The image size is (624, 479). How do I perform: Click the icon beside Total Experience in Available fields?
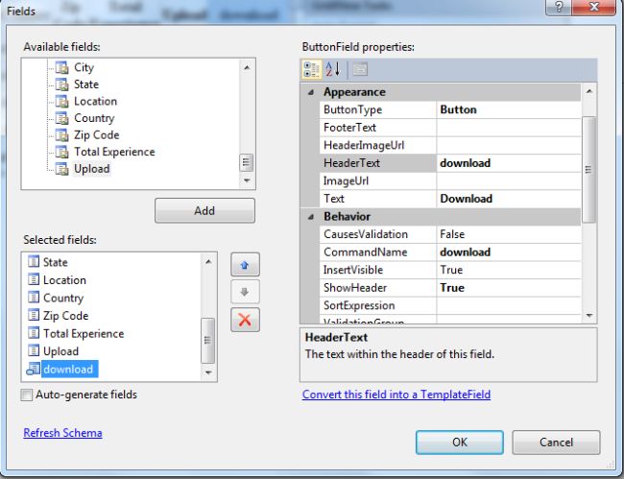(x=61, y=152)
